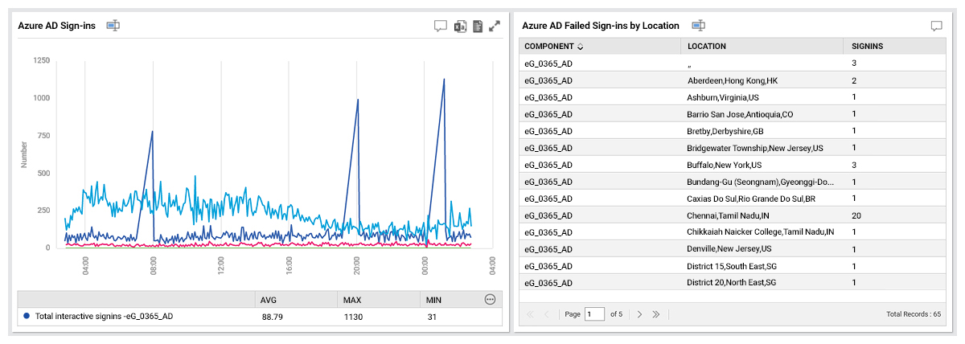Image resolution: width=965 pixels, height=344 pixels.
Task: Click the rename icon beside Azure AD Sign-ins title
Action: [113, 26]
